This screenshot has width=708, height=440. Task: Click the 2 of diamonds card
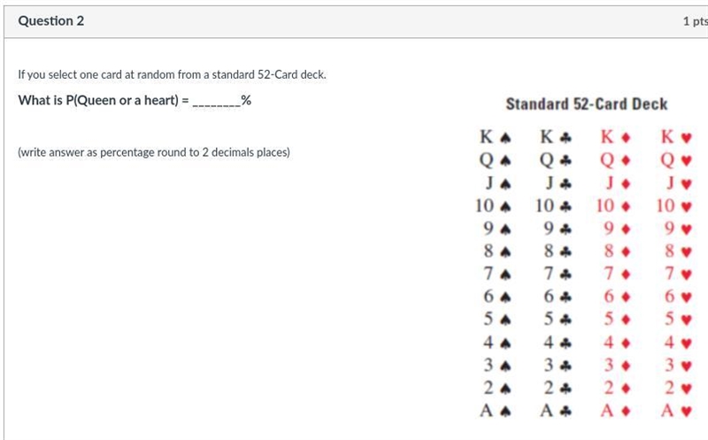coord(617,388)
